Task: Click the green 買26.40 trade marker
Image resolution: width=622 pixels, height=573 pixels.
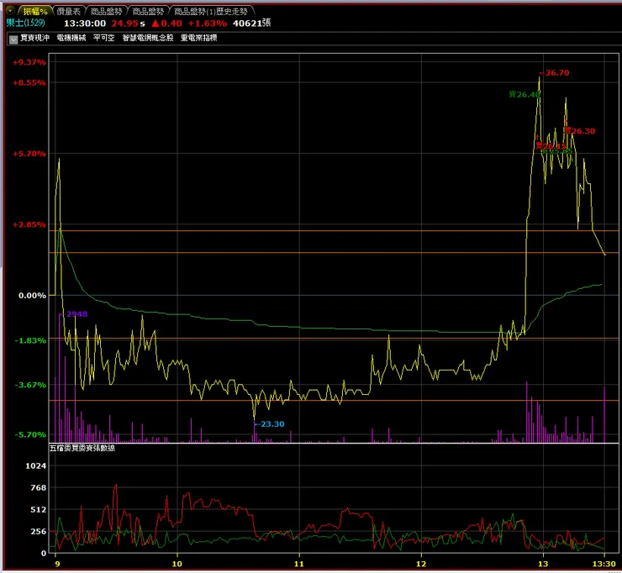Action: pos(524,94)
